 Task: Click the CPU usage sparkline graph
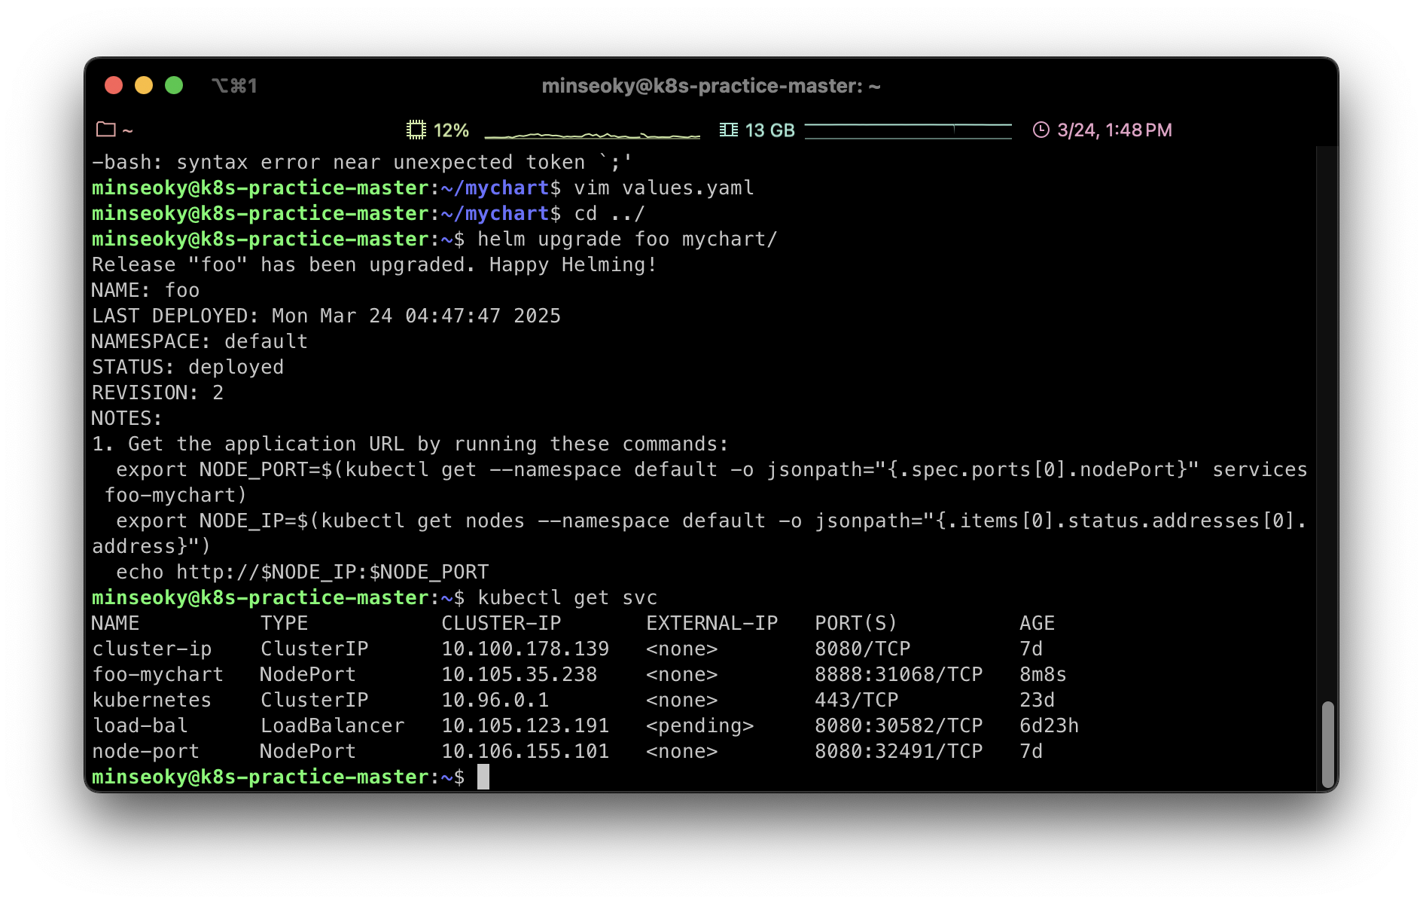pos(592,133)
